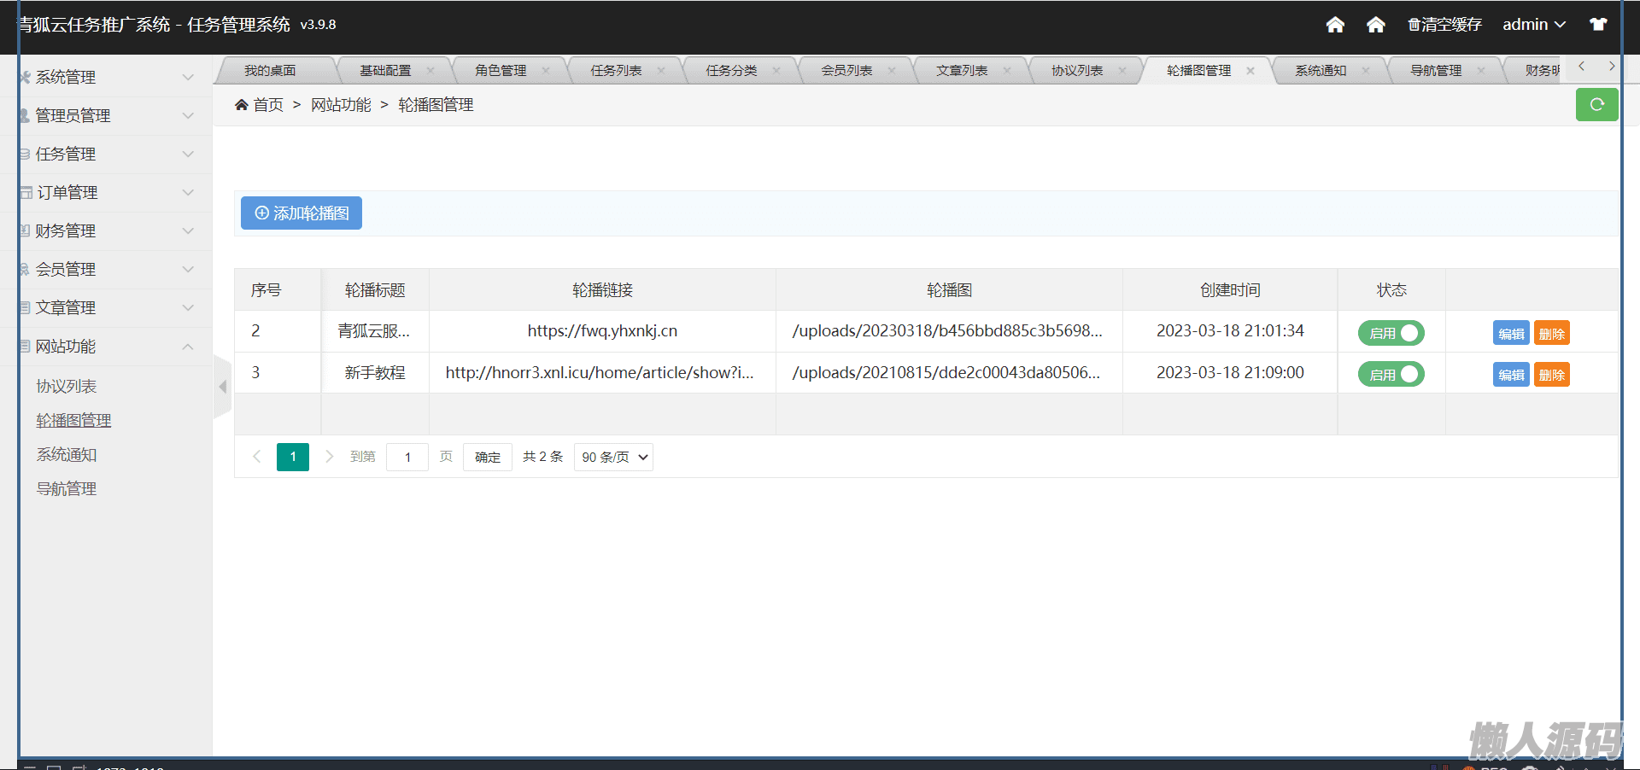Open the admin user dropdown
Image resolution: width=1640 pixels, height=770 pixels.
(x=1533, y=25)
